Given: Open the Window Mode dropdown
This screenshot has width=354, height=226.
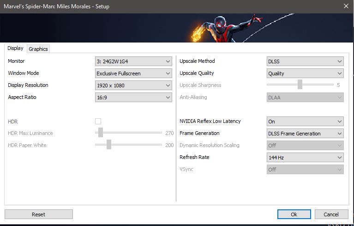Looking at the screenshot, I should point(133,73).
